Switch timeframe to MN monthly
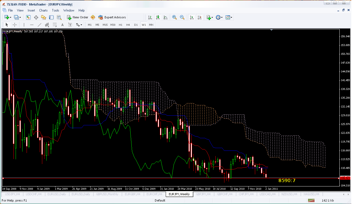This screenshot has height=204, width=352. tap(151, 25)
